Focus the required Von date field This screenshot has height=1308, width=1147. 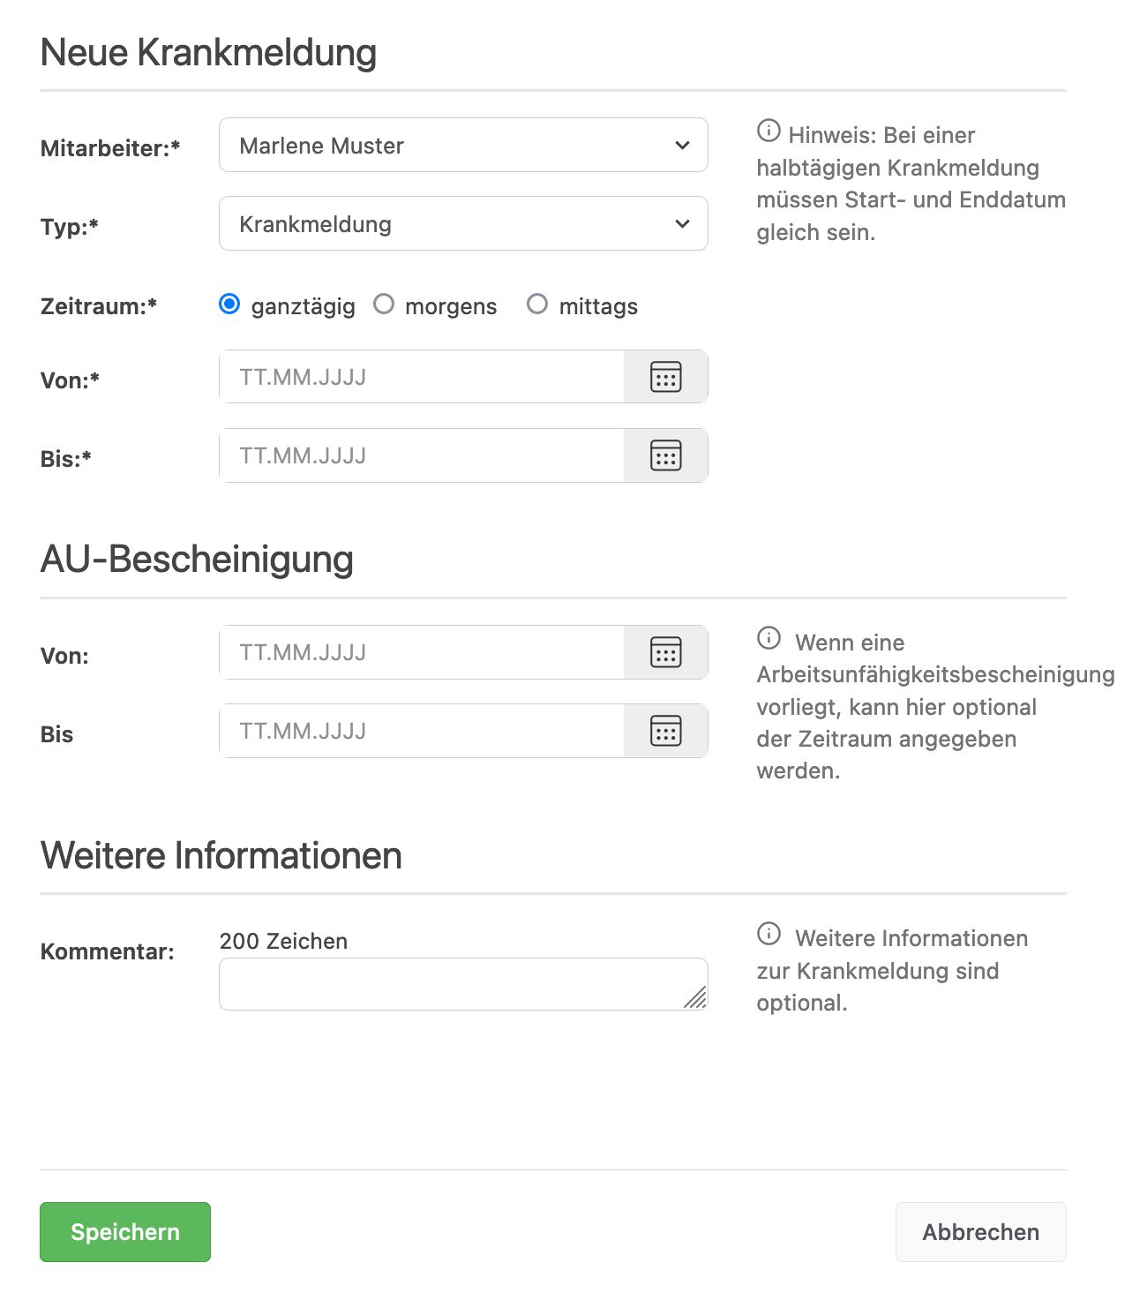pos(422,377)
